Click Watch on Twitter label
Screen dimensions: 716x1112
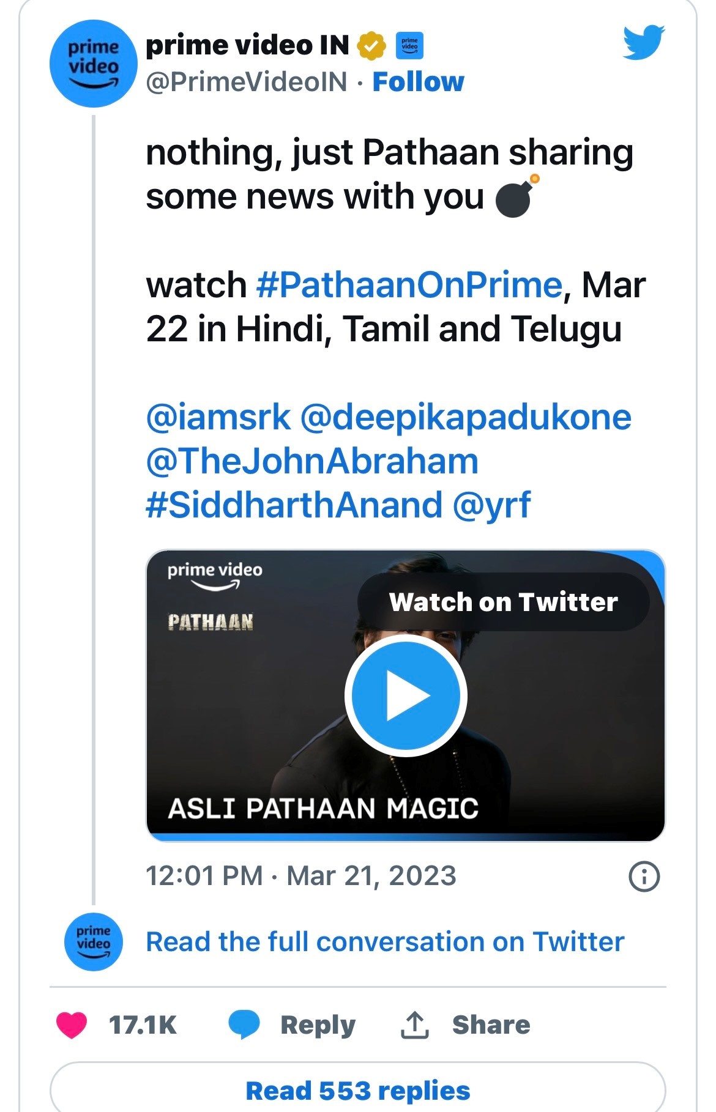[x=503, y=602]
